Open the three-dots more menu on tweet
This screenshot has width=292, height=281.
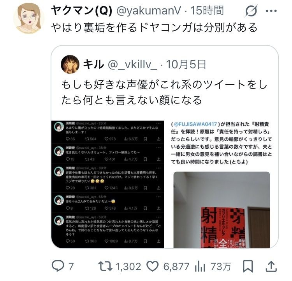(x=271, y=11)
